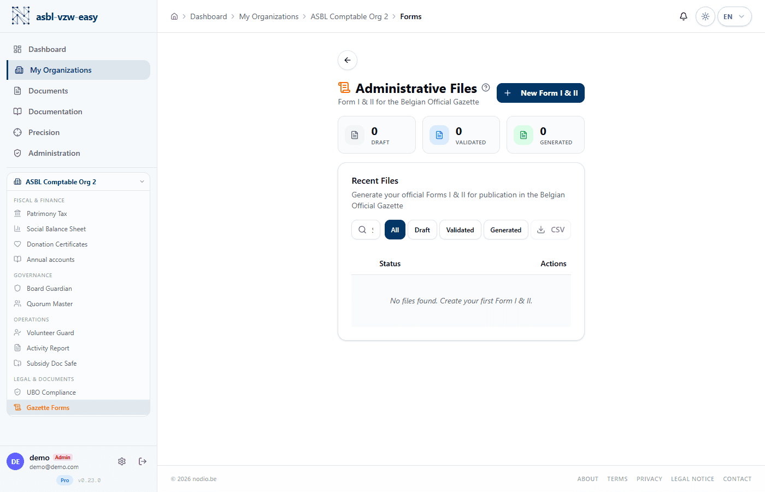This screenshot has width=765, height=492.
Task: Export files as CSV
Action: 551,230
